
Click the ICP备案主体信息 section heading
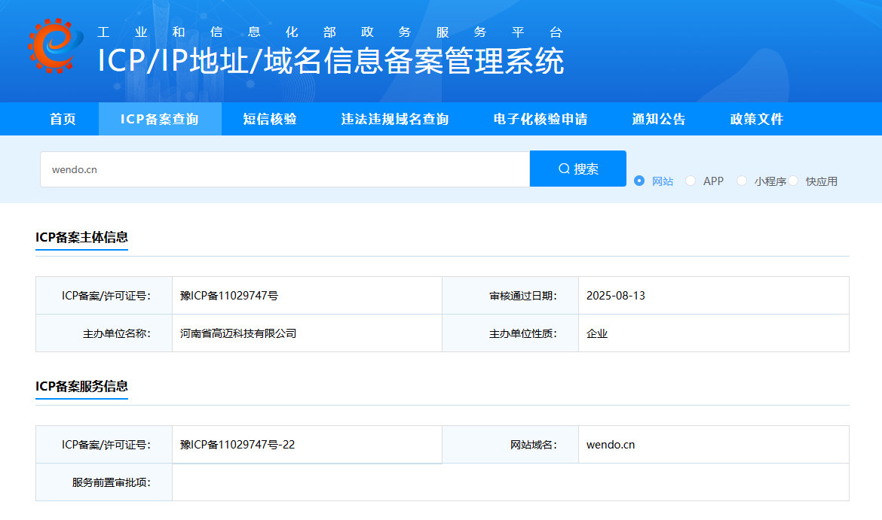[x=81, y=237]
